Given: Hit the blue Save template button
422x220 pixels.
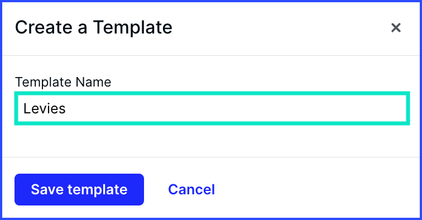Looking at the screenshot, I should tap(79, 190).
